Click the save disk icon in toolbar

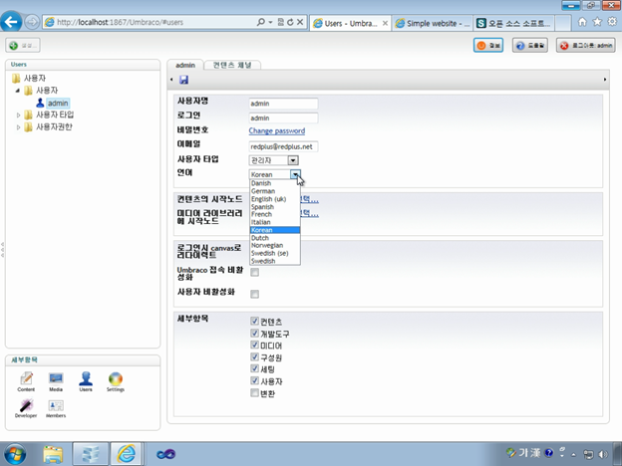(183, 80)
